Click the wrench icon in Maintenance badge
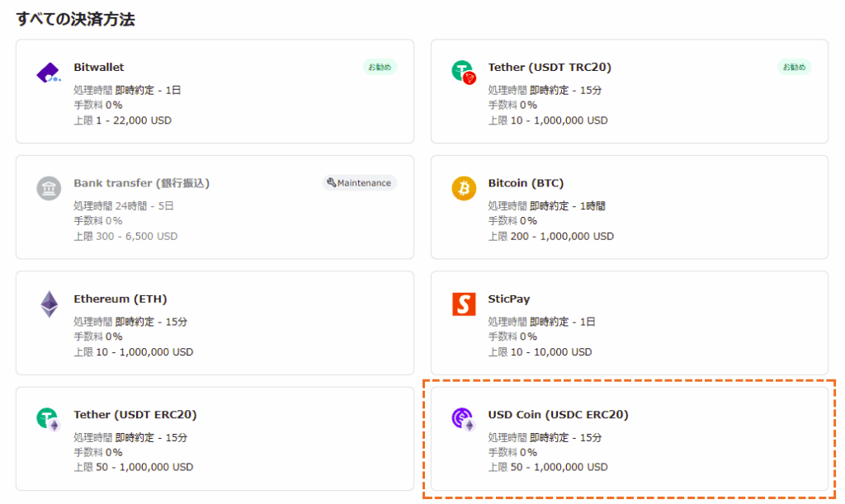Screen dimensions: 845x504 (x=332, y=182)
